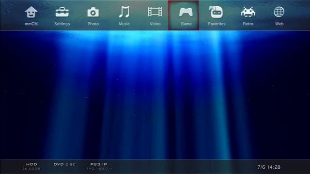310x174 pixels.
Task: Open the Settings toolbox icon
Action: [62, 12]
